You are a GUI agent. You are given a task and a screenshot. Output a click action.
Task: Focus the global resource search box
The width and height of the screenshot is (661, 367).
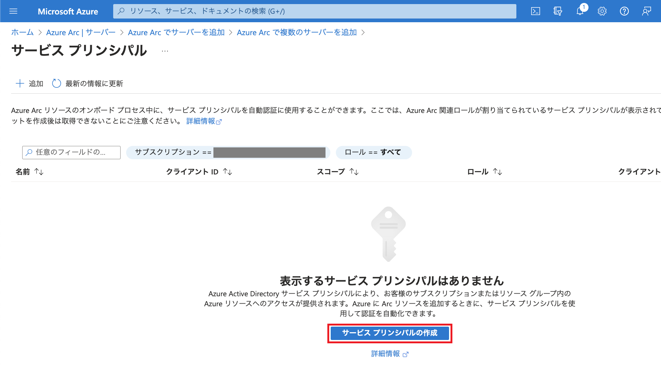314,11
